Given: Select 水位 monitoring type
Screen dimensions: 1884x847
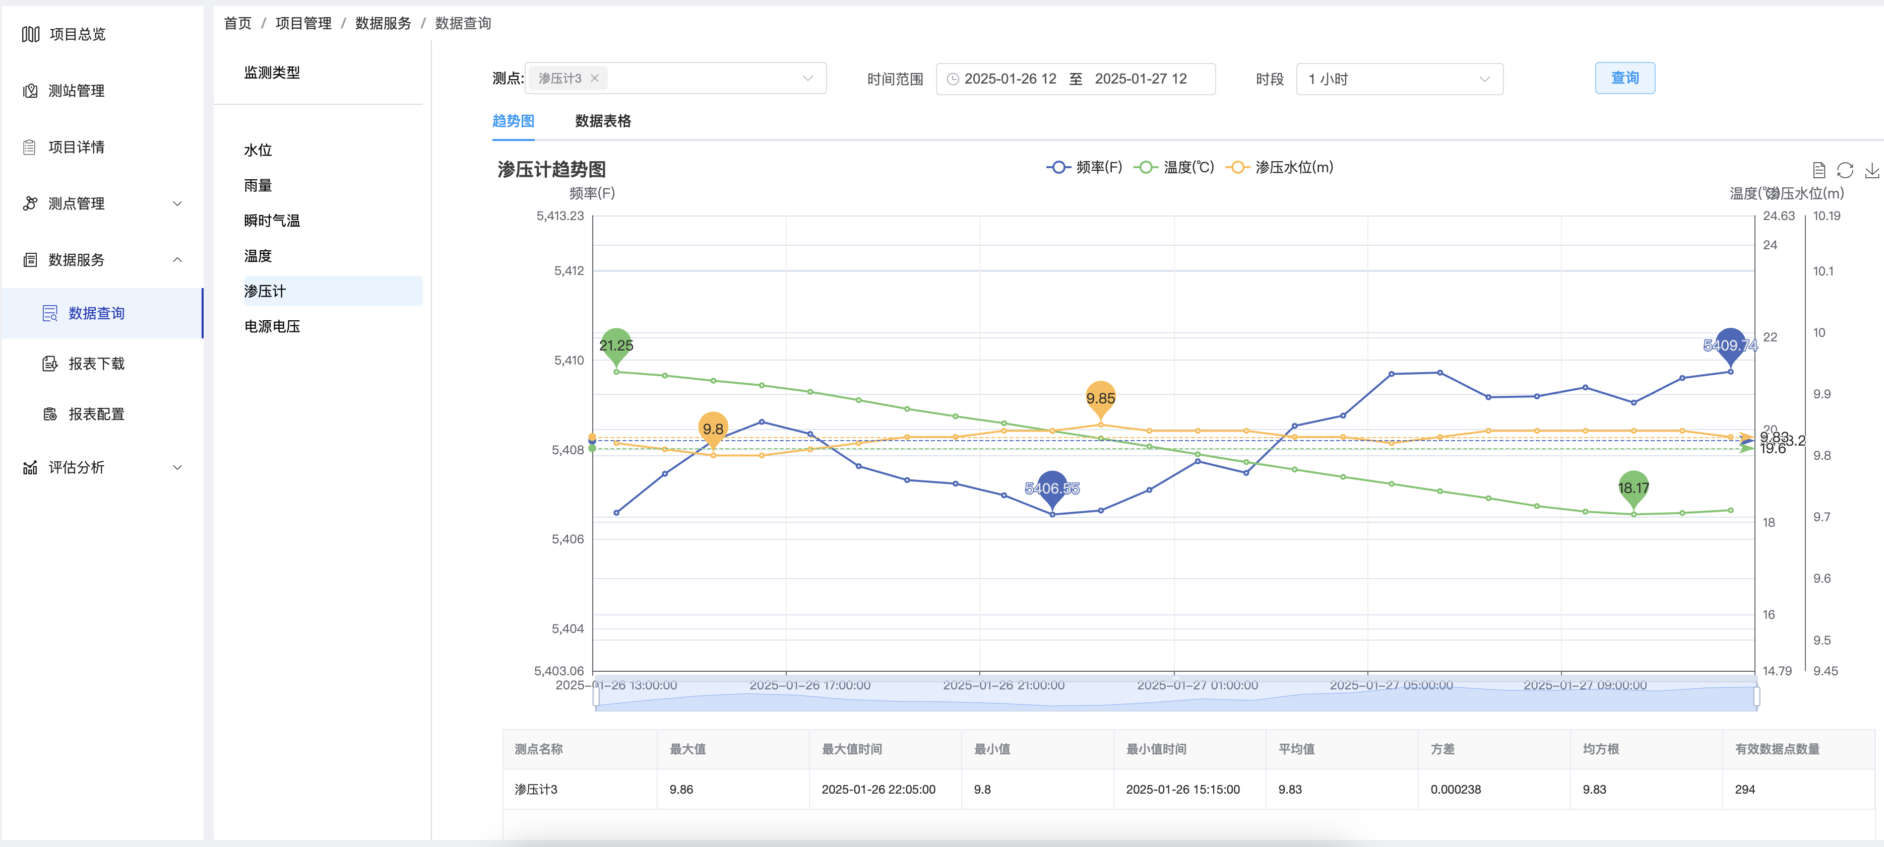Looking at the screenshot, I should pos(258,151).
